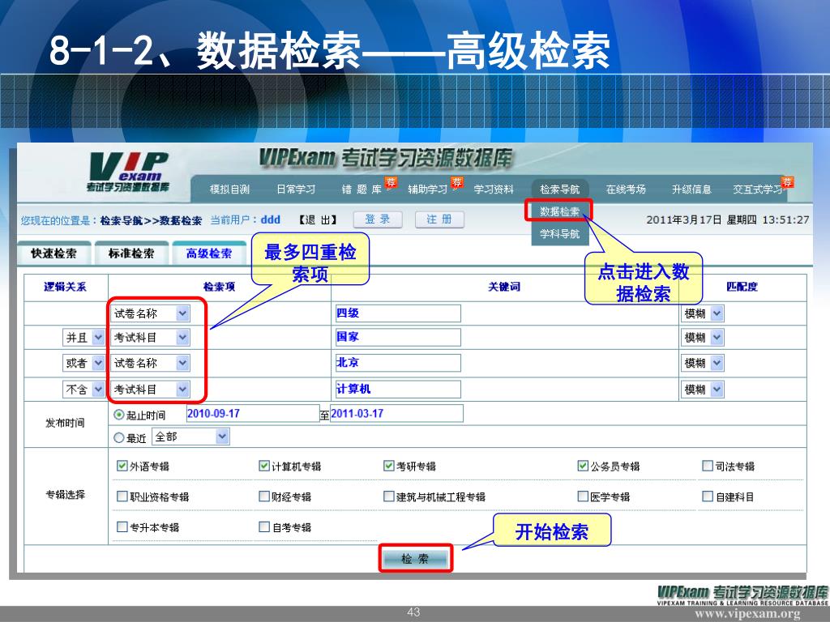Click the 注册 button
Image resolution: width=830 pixels, height=622 pixels.
[439, 219]
